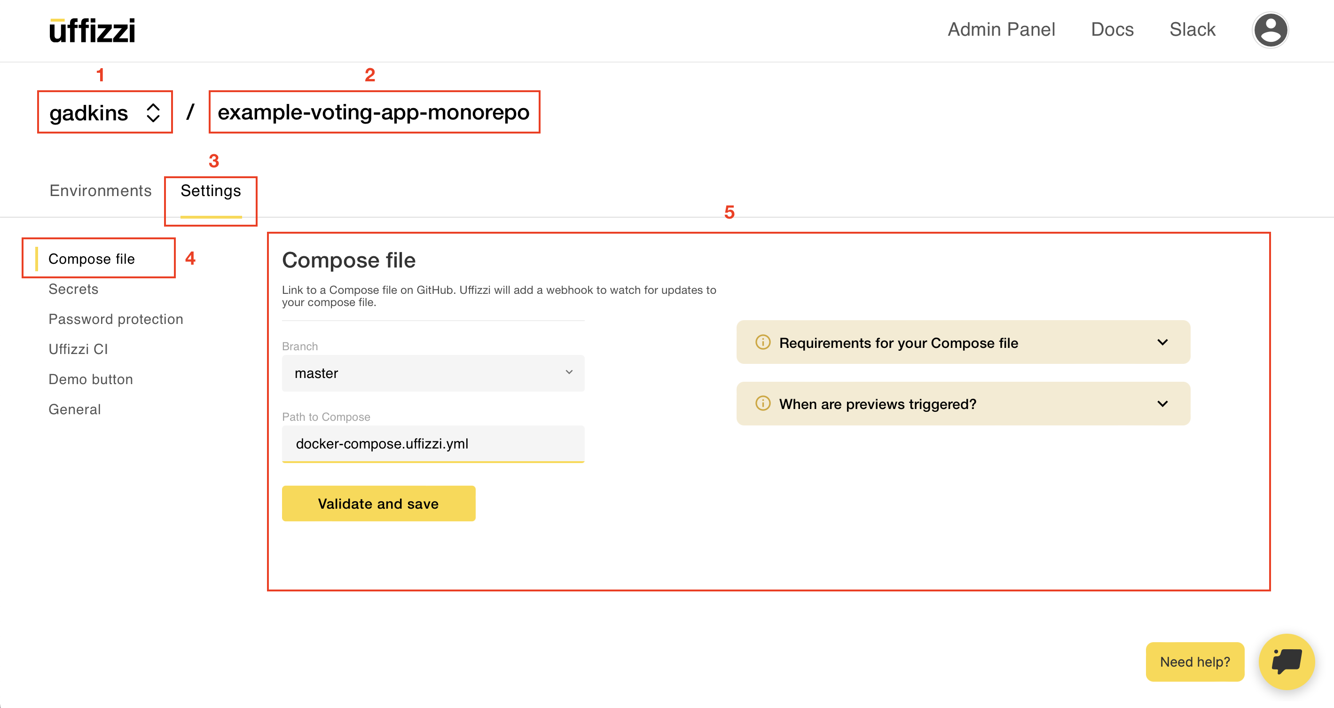Click info icon beside Requirements for Compose file

(763, 342)
